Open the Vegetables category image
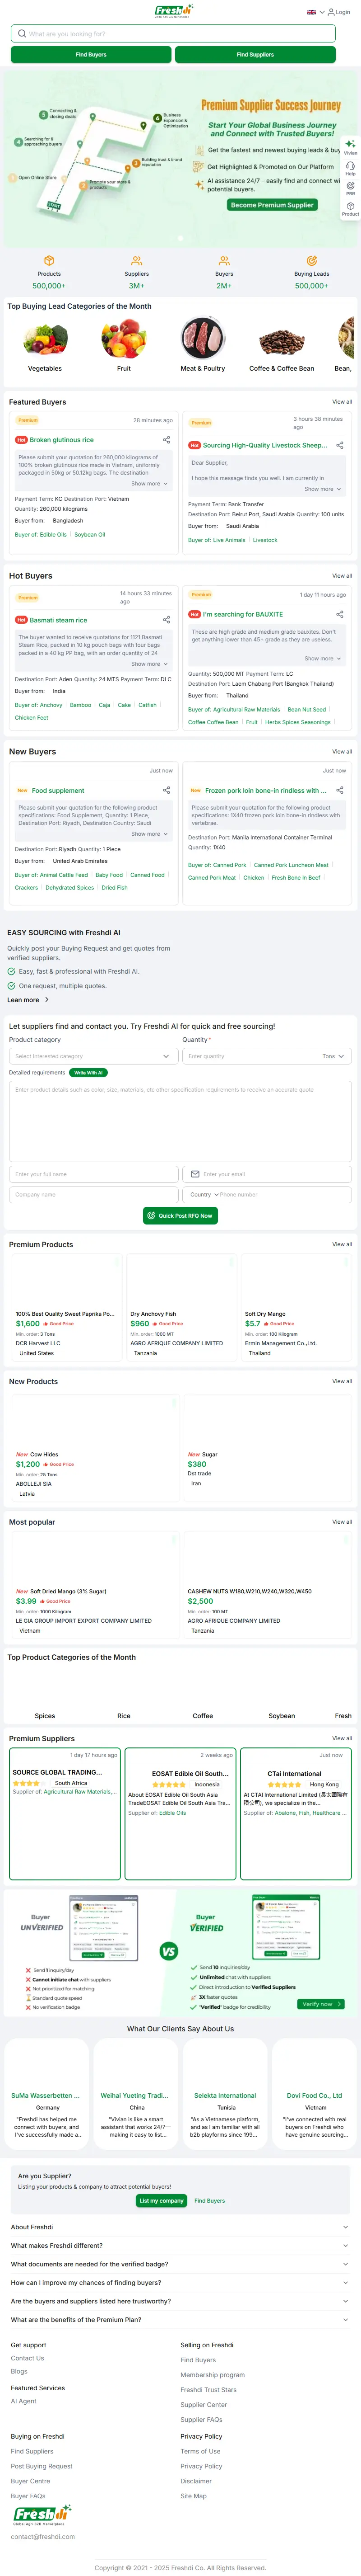The height and width of the screenshot is (2576, 361). pos(45,339)
